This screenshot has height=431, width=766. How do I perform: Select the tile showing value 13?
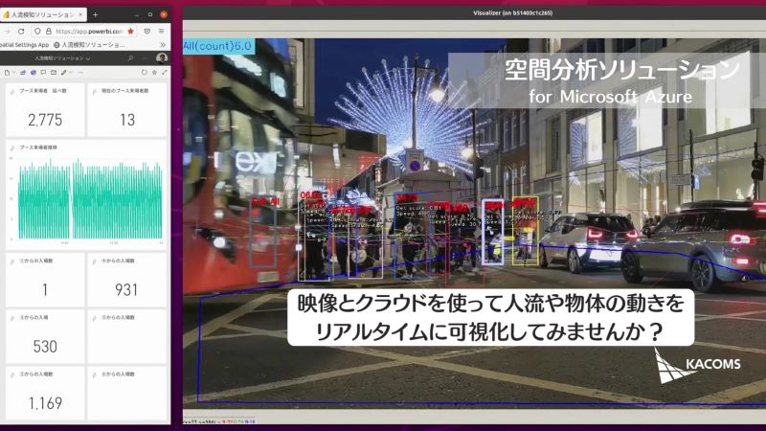127,109
